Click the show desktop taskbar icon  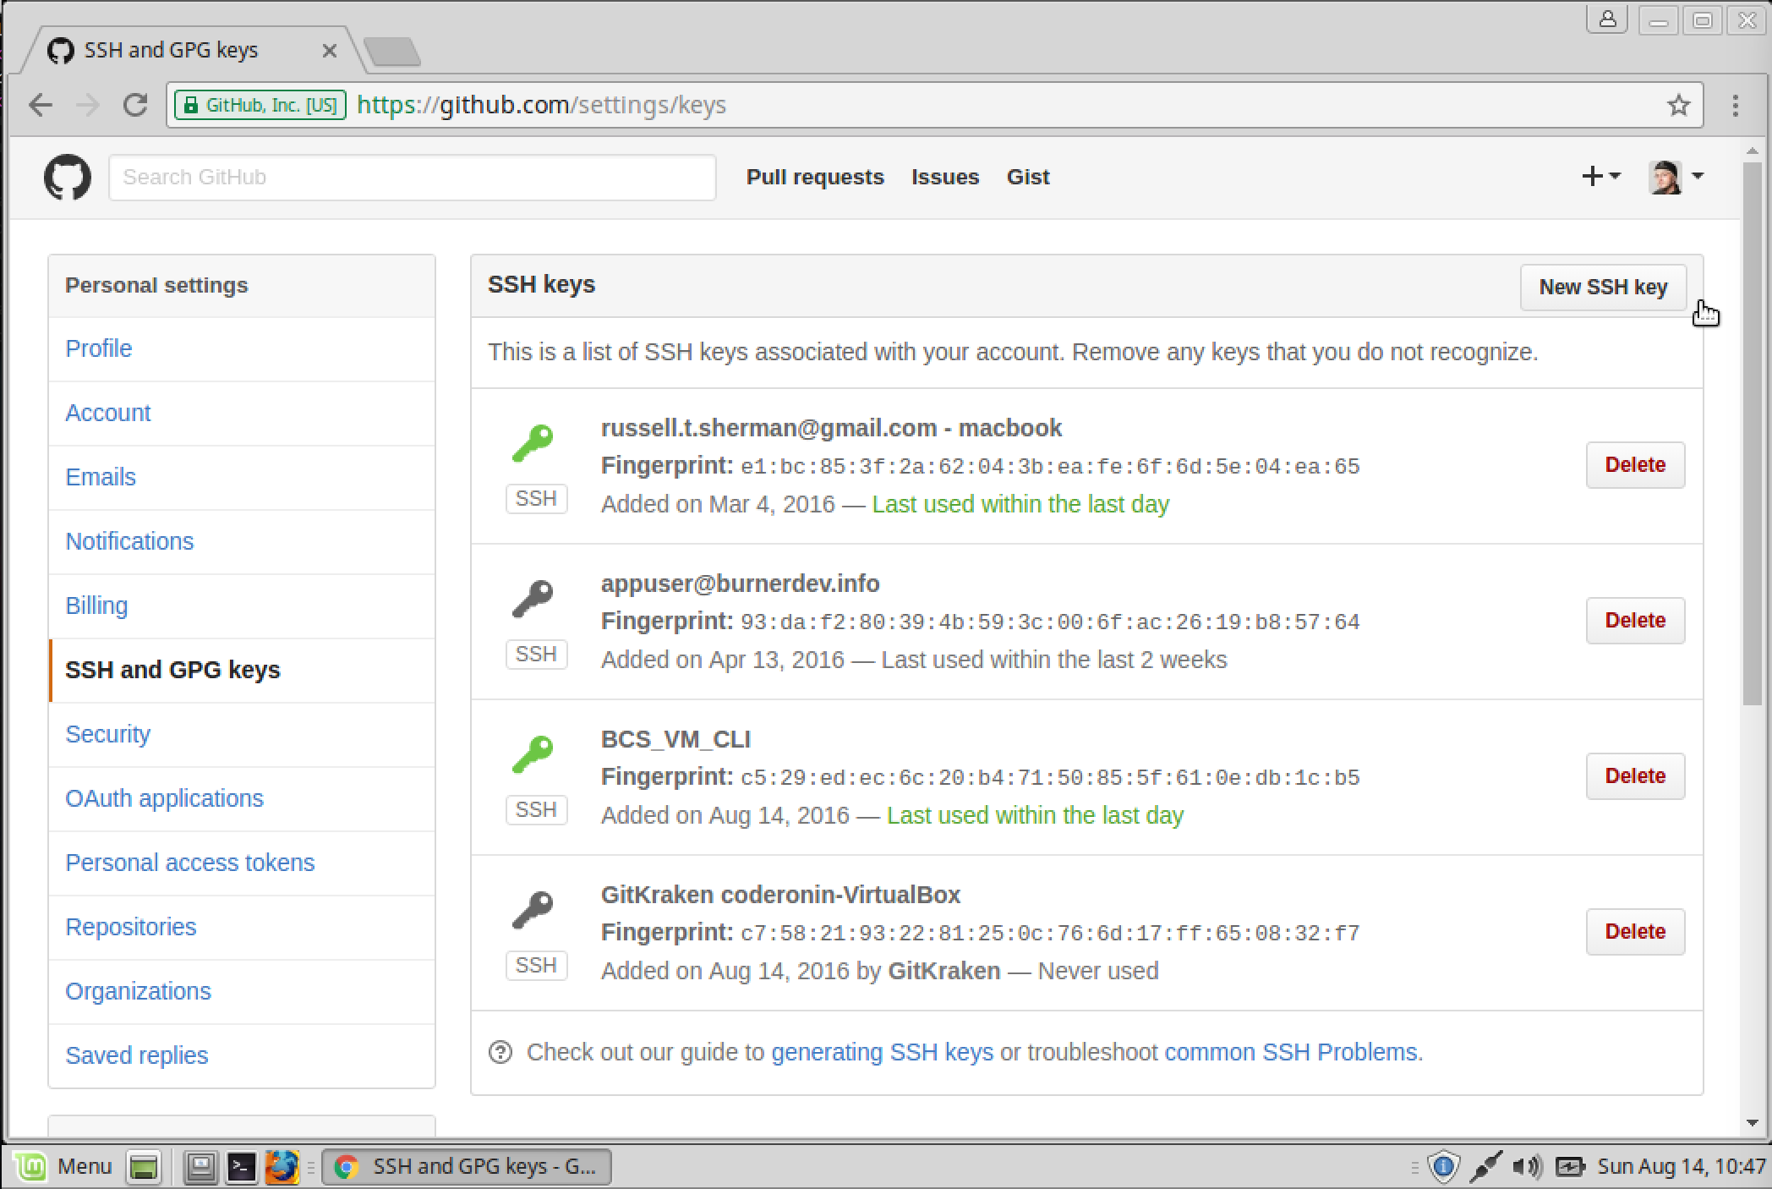coord(144,1167)
